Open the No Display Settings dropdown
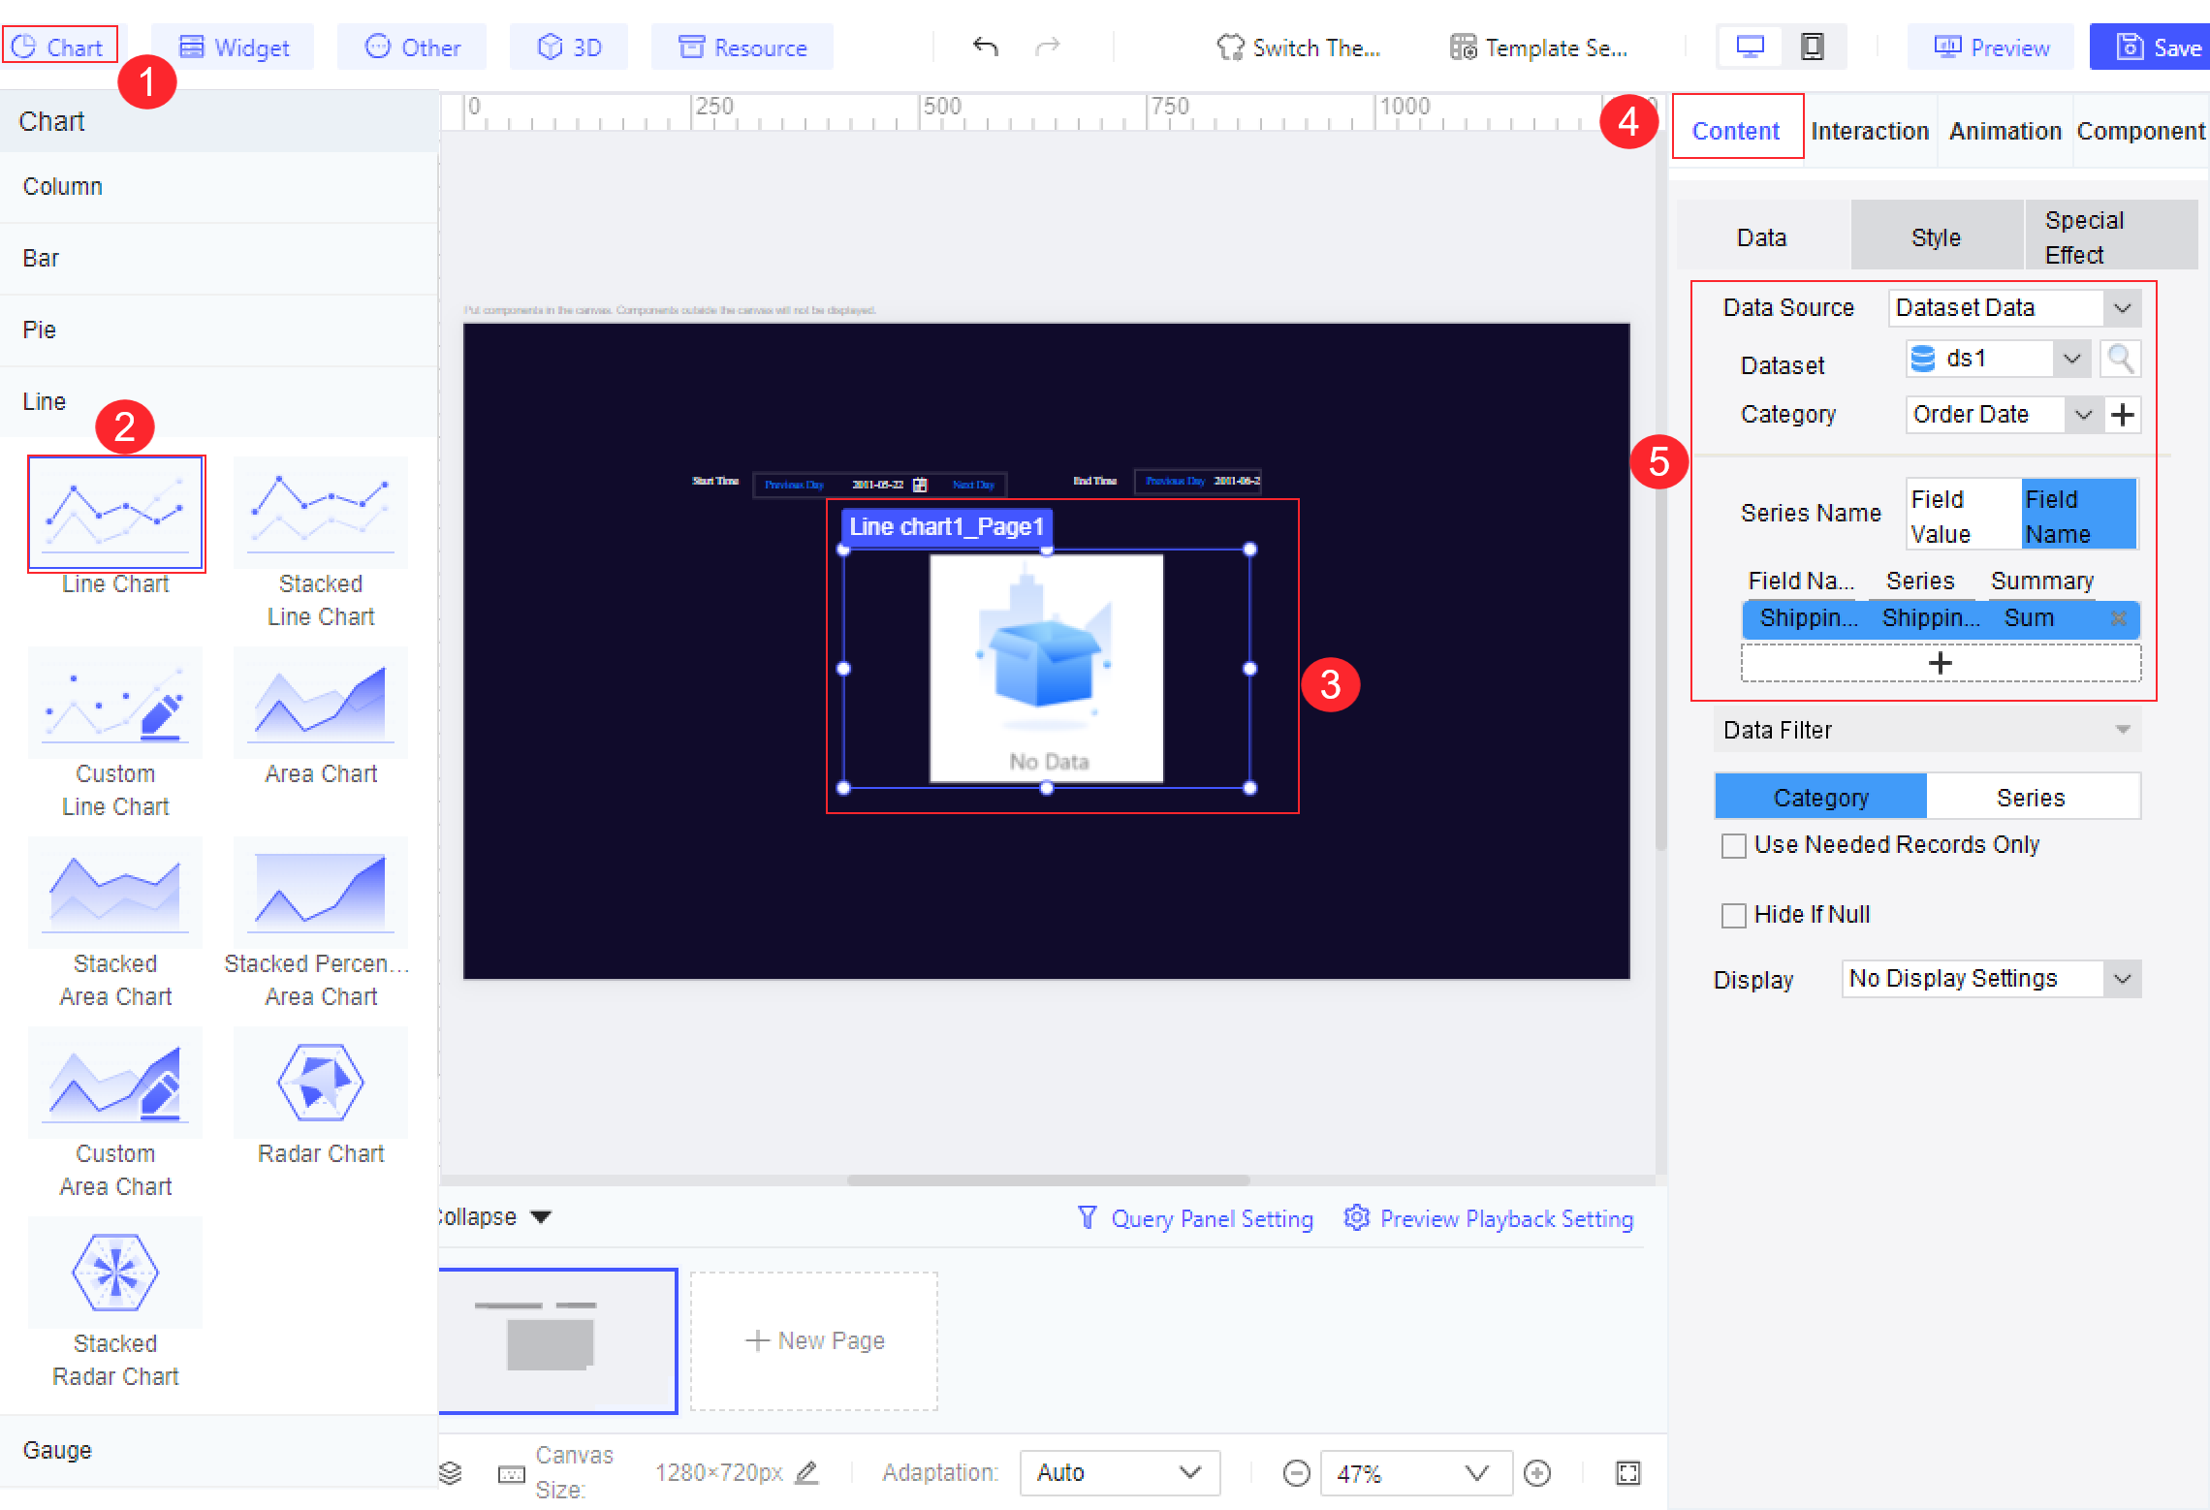 [x=1991, y=979]
